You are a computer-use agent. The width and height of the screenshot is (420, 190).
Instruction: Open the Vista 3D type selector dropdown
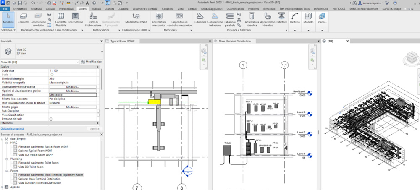pos(102,52)
